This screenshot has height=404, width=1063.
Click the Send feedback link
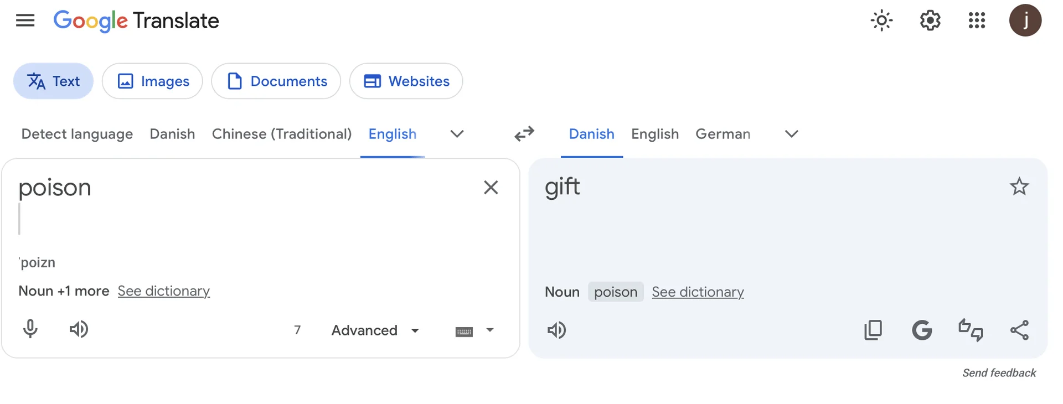coord(999,373)
